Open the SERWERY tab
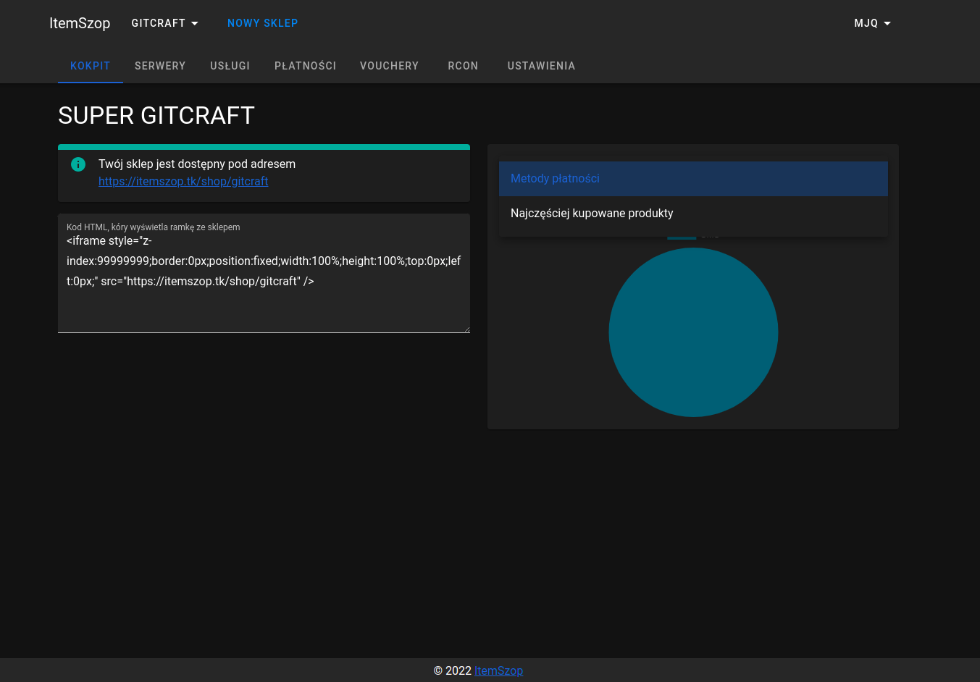 click(x=160, y=66)
